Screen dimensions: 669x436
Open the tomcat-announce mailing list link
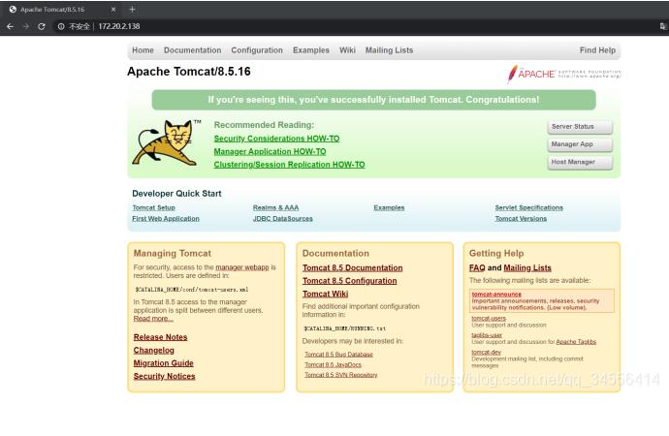click(x=496, y=295)
